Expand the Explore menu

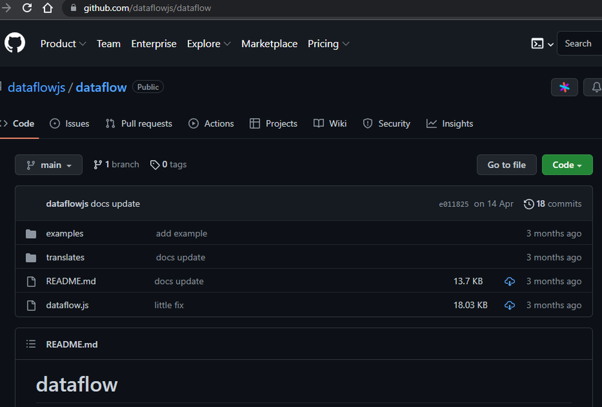(208, 44)
